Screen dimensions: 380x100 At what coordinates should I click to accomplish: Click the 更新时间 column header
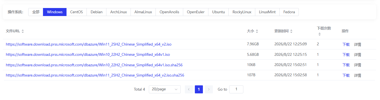click(x=281, y=31)
